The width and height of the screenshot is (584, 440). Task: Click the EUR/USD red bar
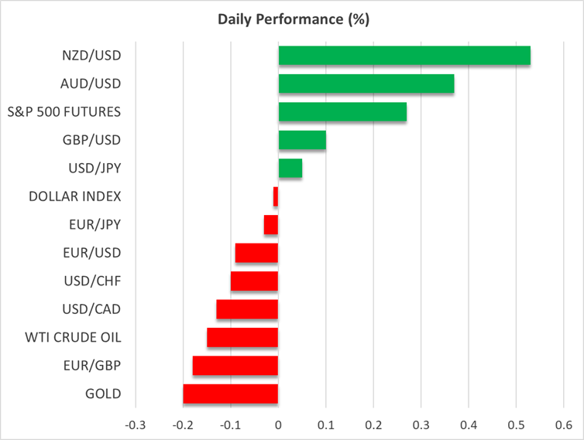coord(256,253)
